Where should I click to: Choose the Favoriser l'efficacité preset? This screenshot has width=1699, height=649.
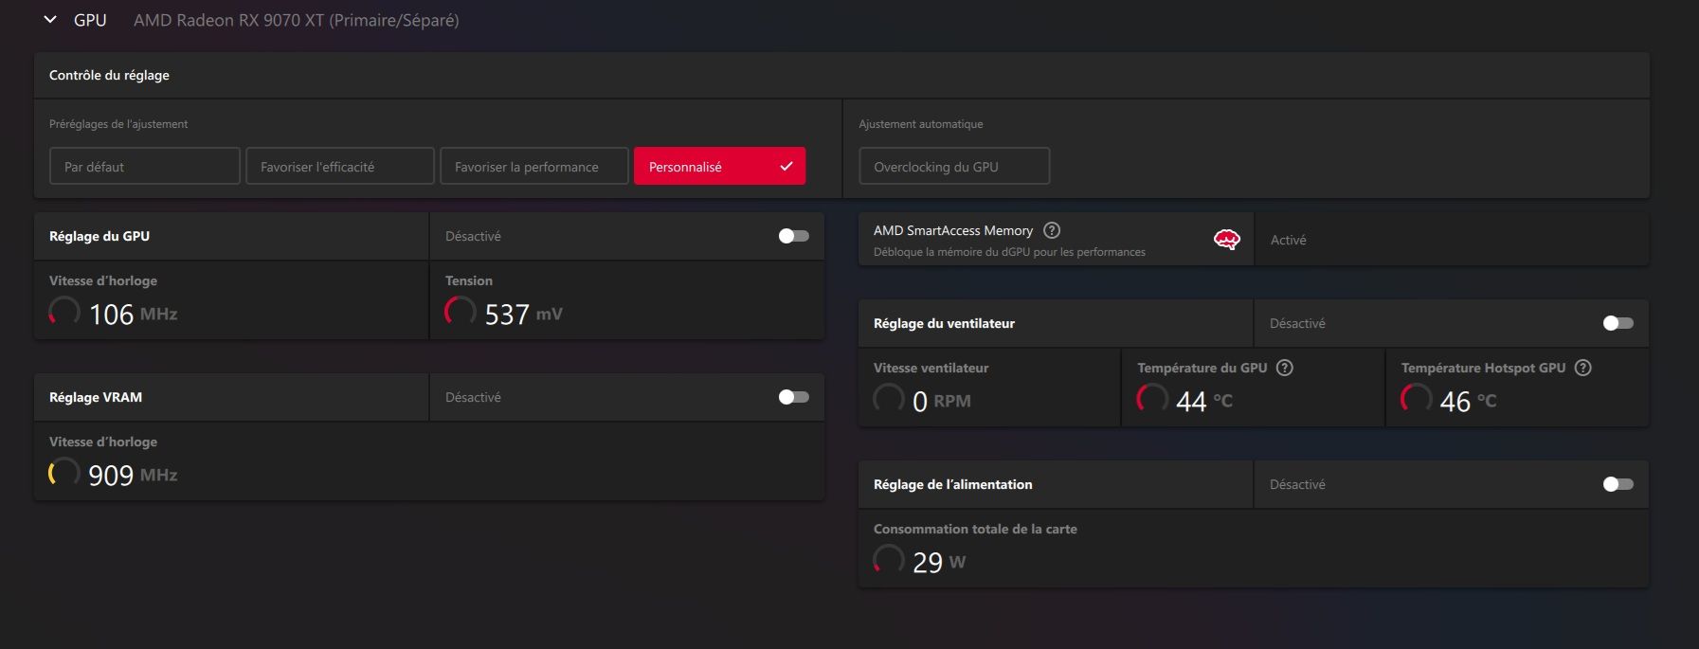click(339, 166)
